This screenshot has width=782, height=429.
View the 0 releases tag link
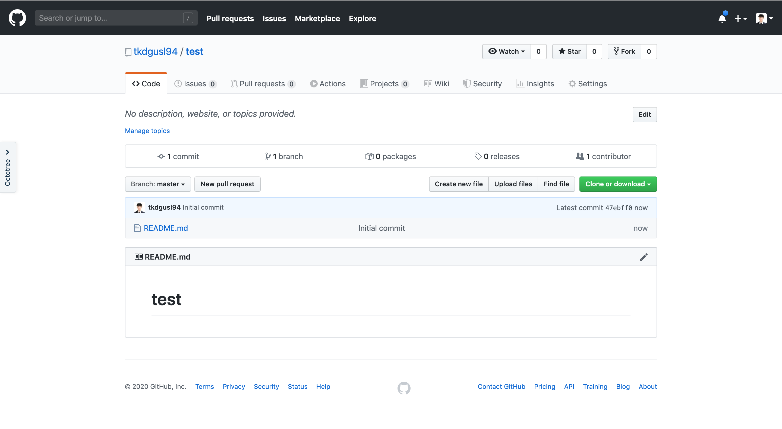tap(497, 156)
